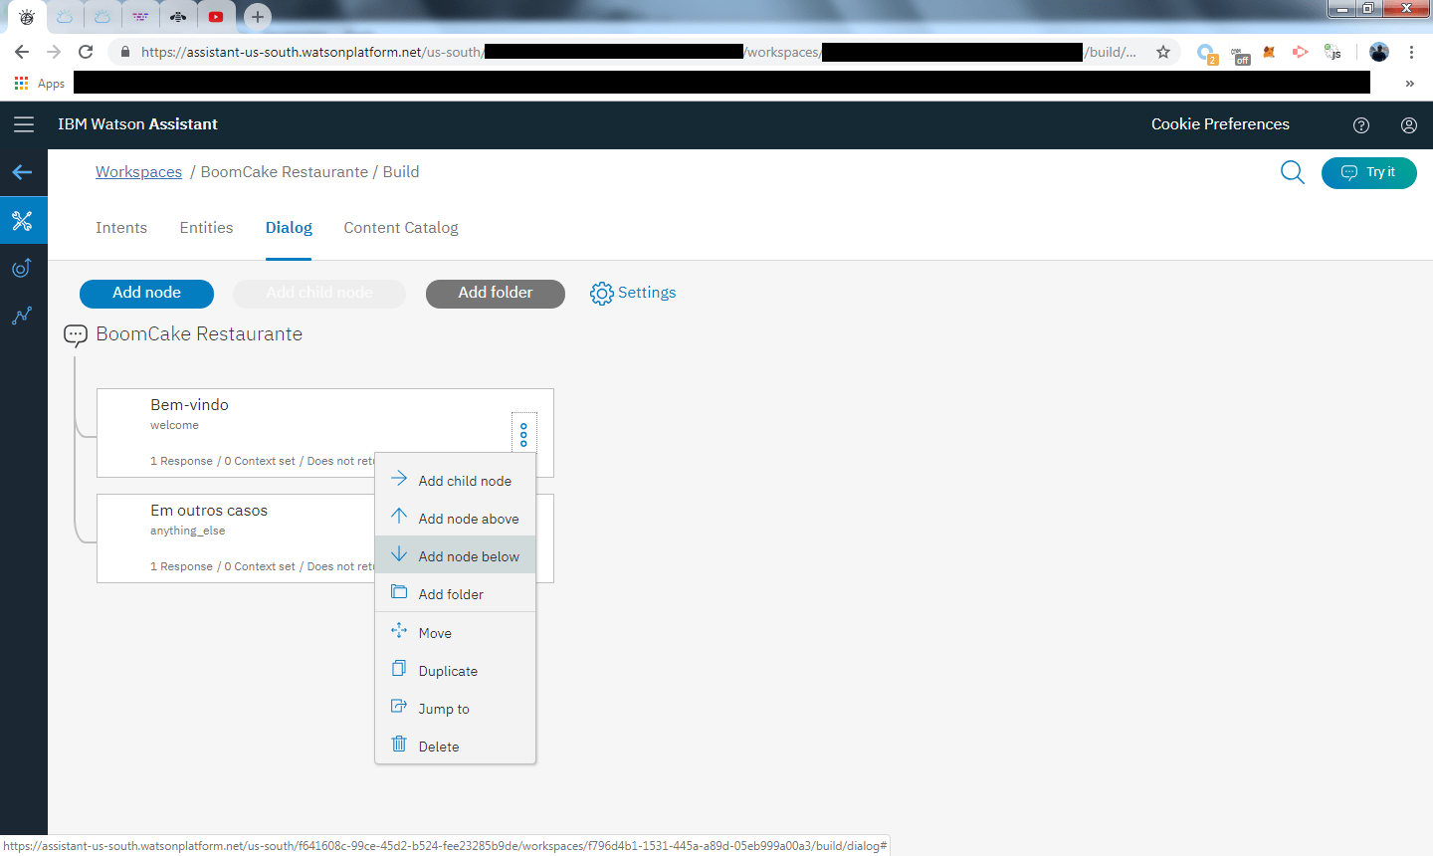This screenshot has width=1433, height=856.
Task: Open the Chrome three-dot menu
Action: (1411, 52)
